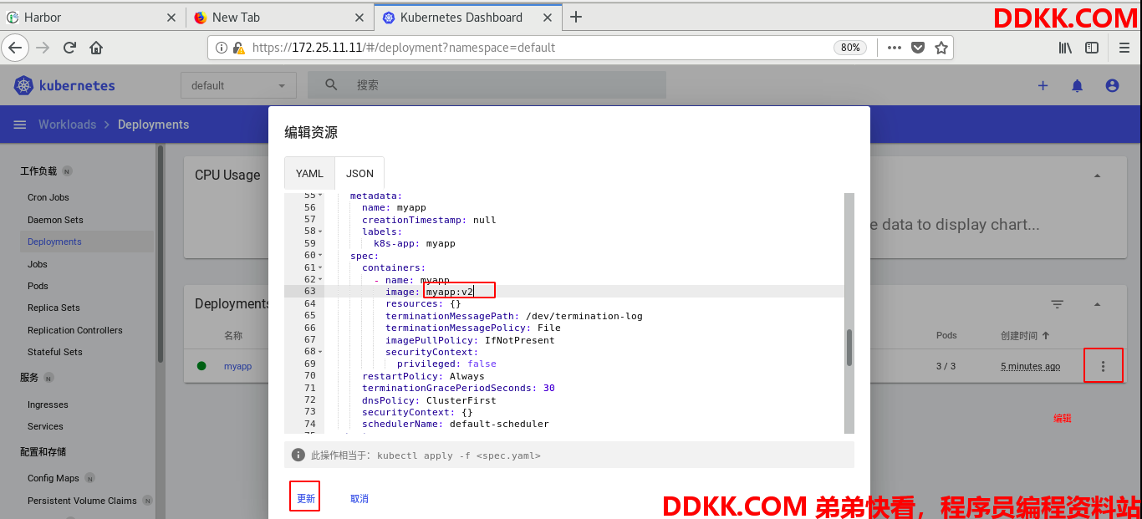Screen dimensions: 1142x519
Task: Click the info icon beside kubectl hint
Action: [x=298, y=455]
